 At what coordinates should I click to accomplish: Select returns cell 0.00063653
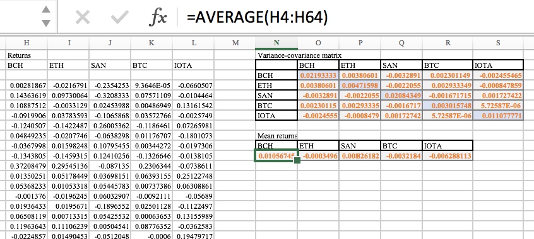click(151, 216)
